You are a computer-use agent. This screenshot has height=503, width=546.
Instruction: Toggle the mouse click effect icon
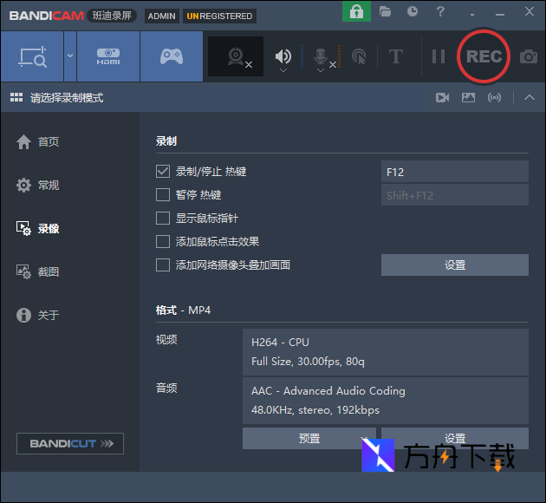click(359, 56)
